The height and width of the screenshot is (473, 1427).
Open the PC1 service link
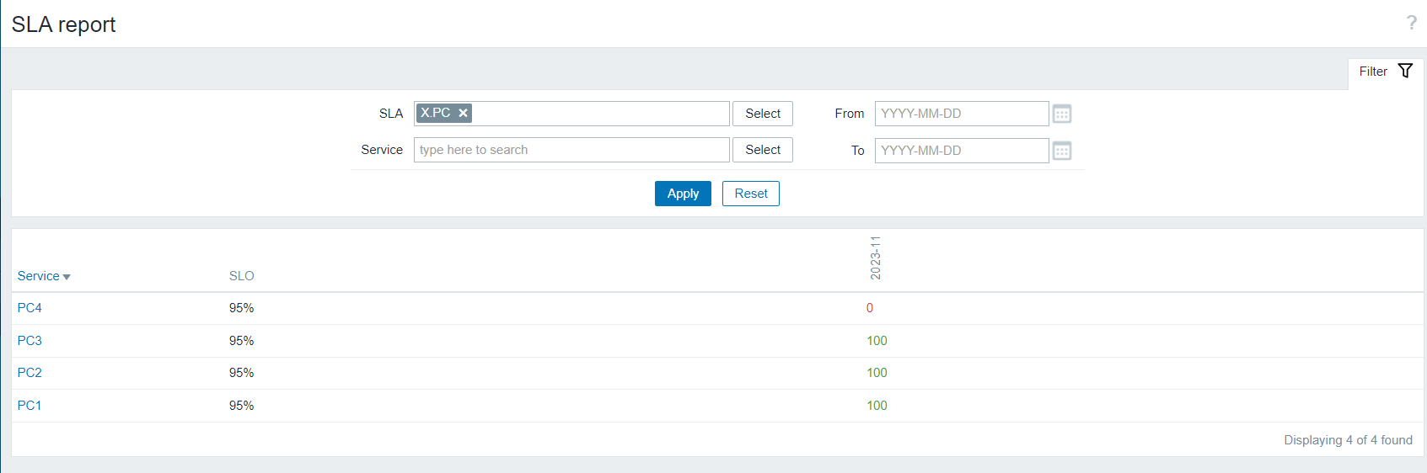tap(30, 406)
